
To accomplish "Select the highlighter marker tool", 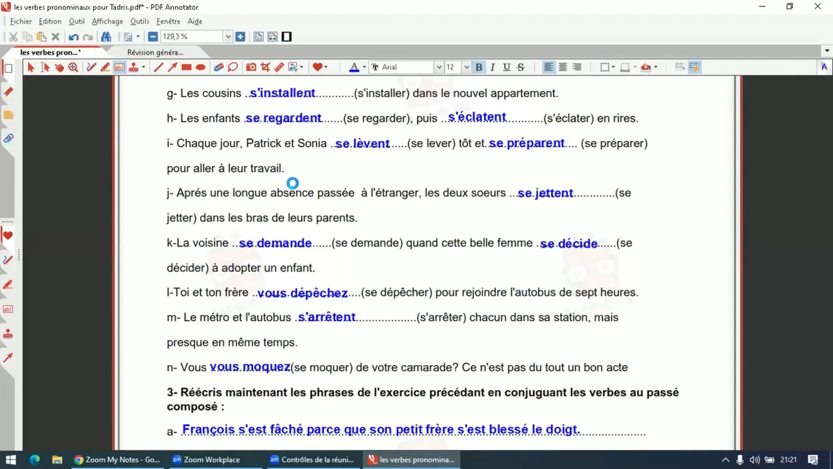I will click(x=105, y=67).
